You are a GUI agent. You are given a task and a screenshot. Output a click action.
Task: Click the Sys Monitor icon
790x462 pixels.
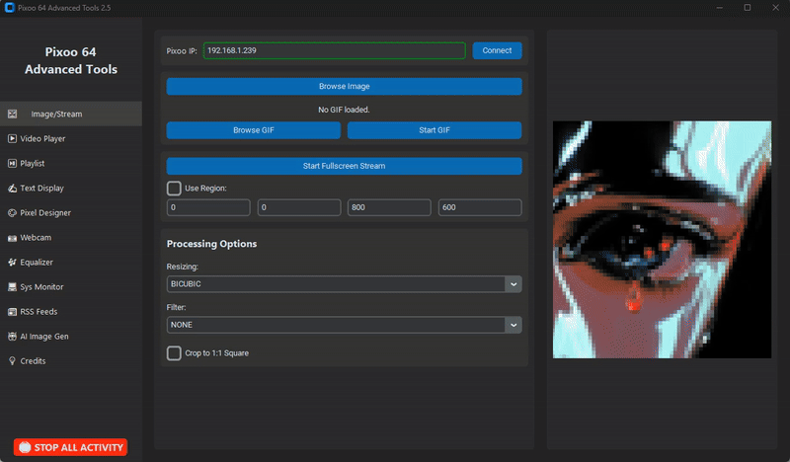click(x=12, y=286)
